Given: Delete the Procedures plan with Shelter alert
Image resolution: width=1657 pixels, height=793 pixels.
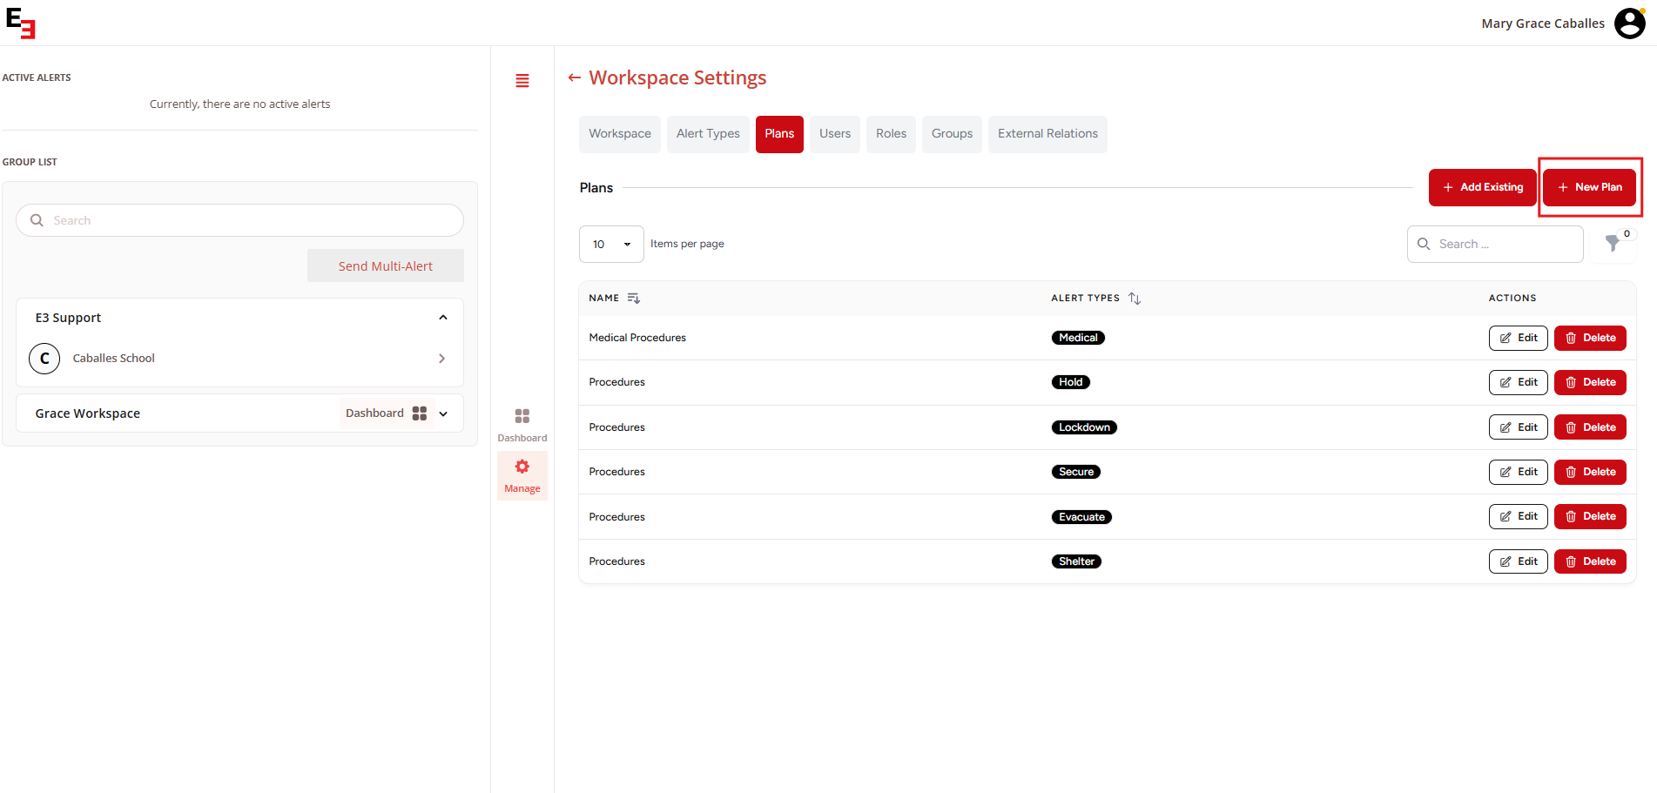Looking at the screenshot, I should coord(1590,561).
